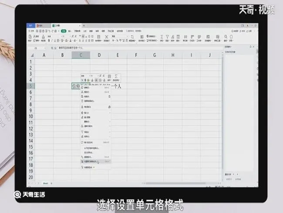The height and width of the screenshot is (213, 283).
Task: Click the Find magnifier icon in the ribbon
Action: [x=226, y=37]
